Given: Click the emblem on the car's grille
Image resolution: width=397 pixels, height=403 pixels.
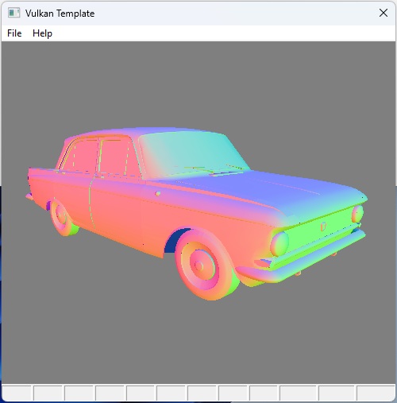Looking at the screenshot, I should (323, 226).
